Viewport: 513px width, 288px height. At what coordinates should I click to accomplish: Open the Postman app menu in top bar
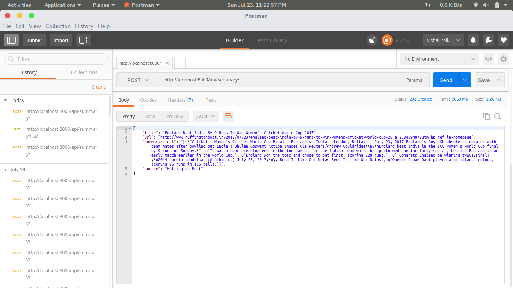tap(142, 5)
